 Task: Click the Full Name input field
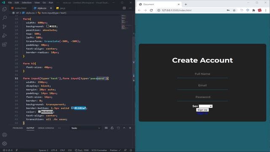point(202,74)
